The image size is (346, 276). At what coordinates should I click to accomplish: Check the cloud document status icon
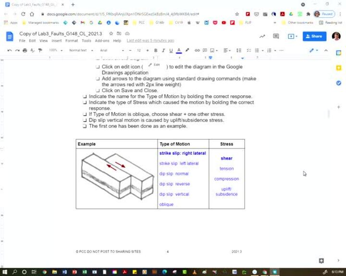(127, 34)
